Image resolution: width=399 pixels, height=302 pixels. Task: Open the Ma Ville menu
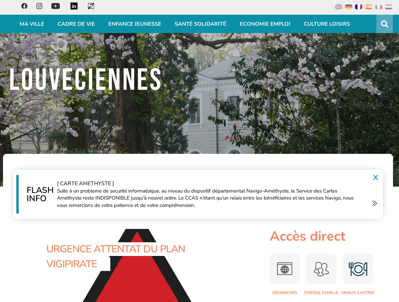(x=32, y=24)
